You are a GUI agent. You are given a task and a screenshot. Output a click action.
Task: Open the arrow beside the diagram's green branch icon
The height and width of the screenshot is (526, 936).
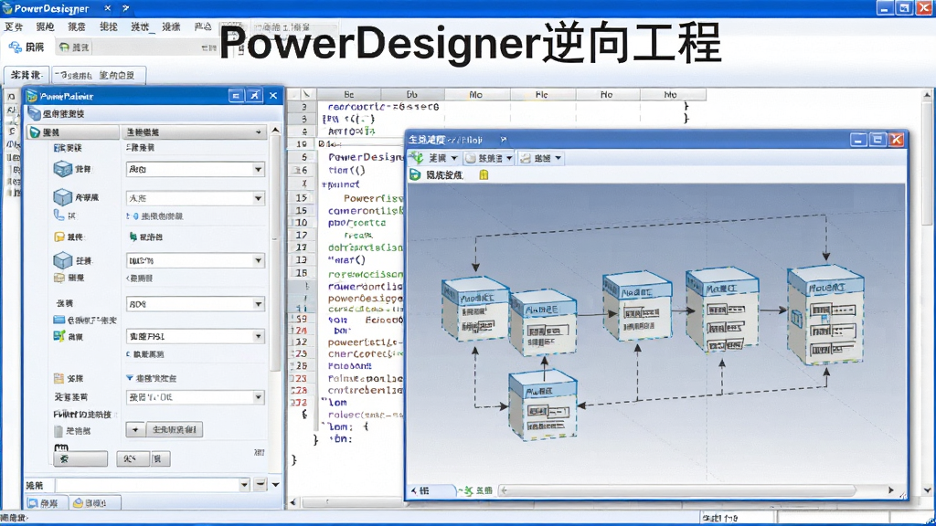coord(454,158)
